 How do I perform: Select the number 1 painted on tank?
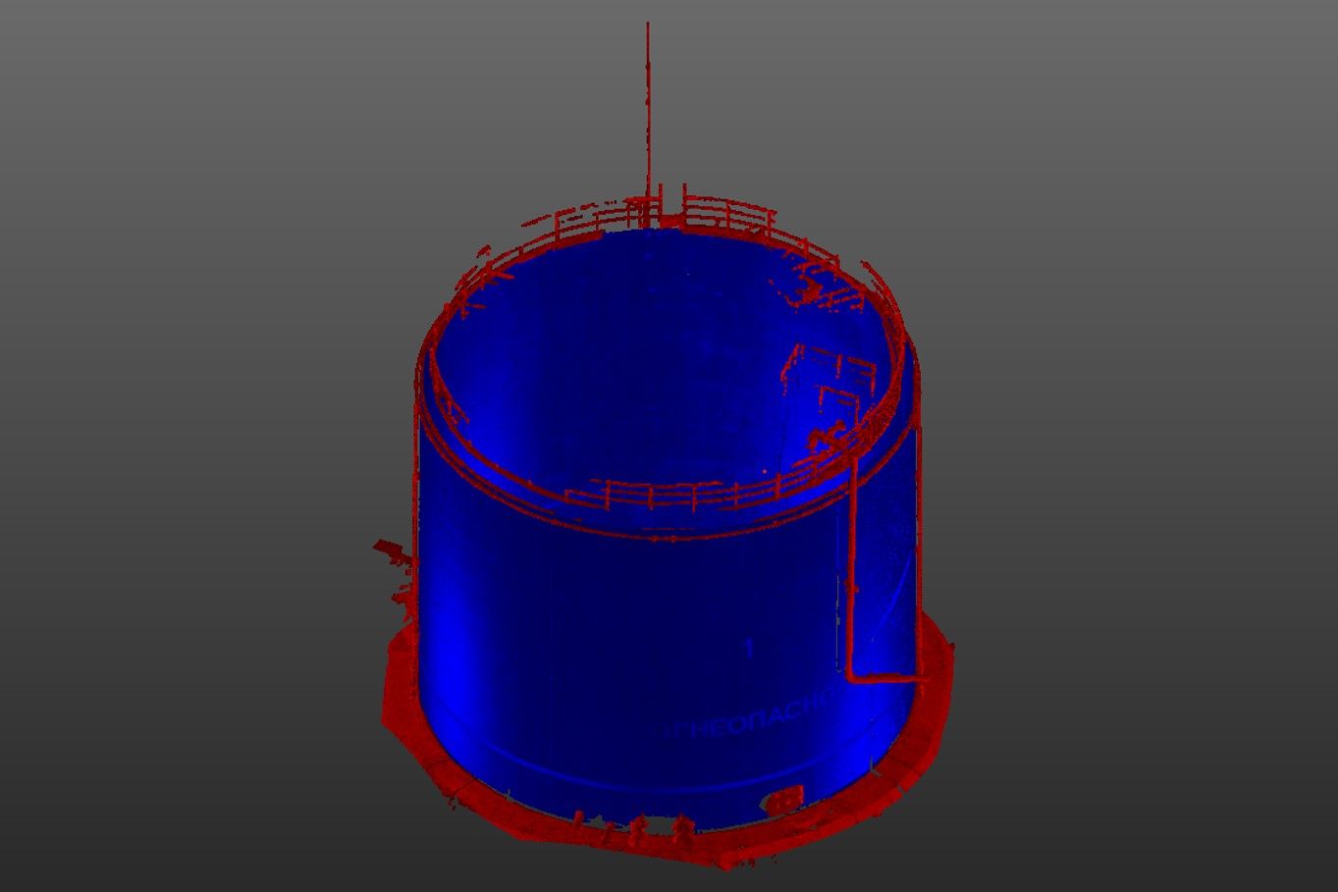750,649
